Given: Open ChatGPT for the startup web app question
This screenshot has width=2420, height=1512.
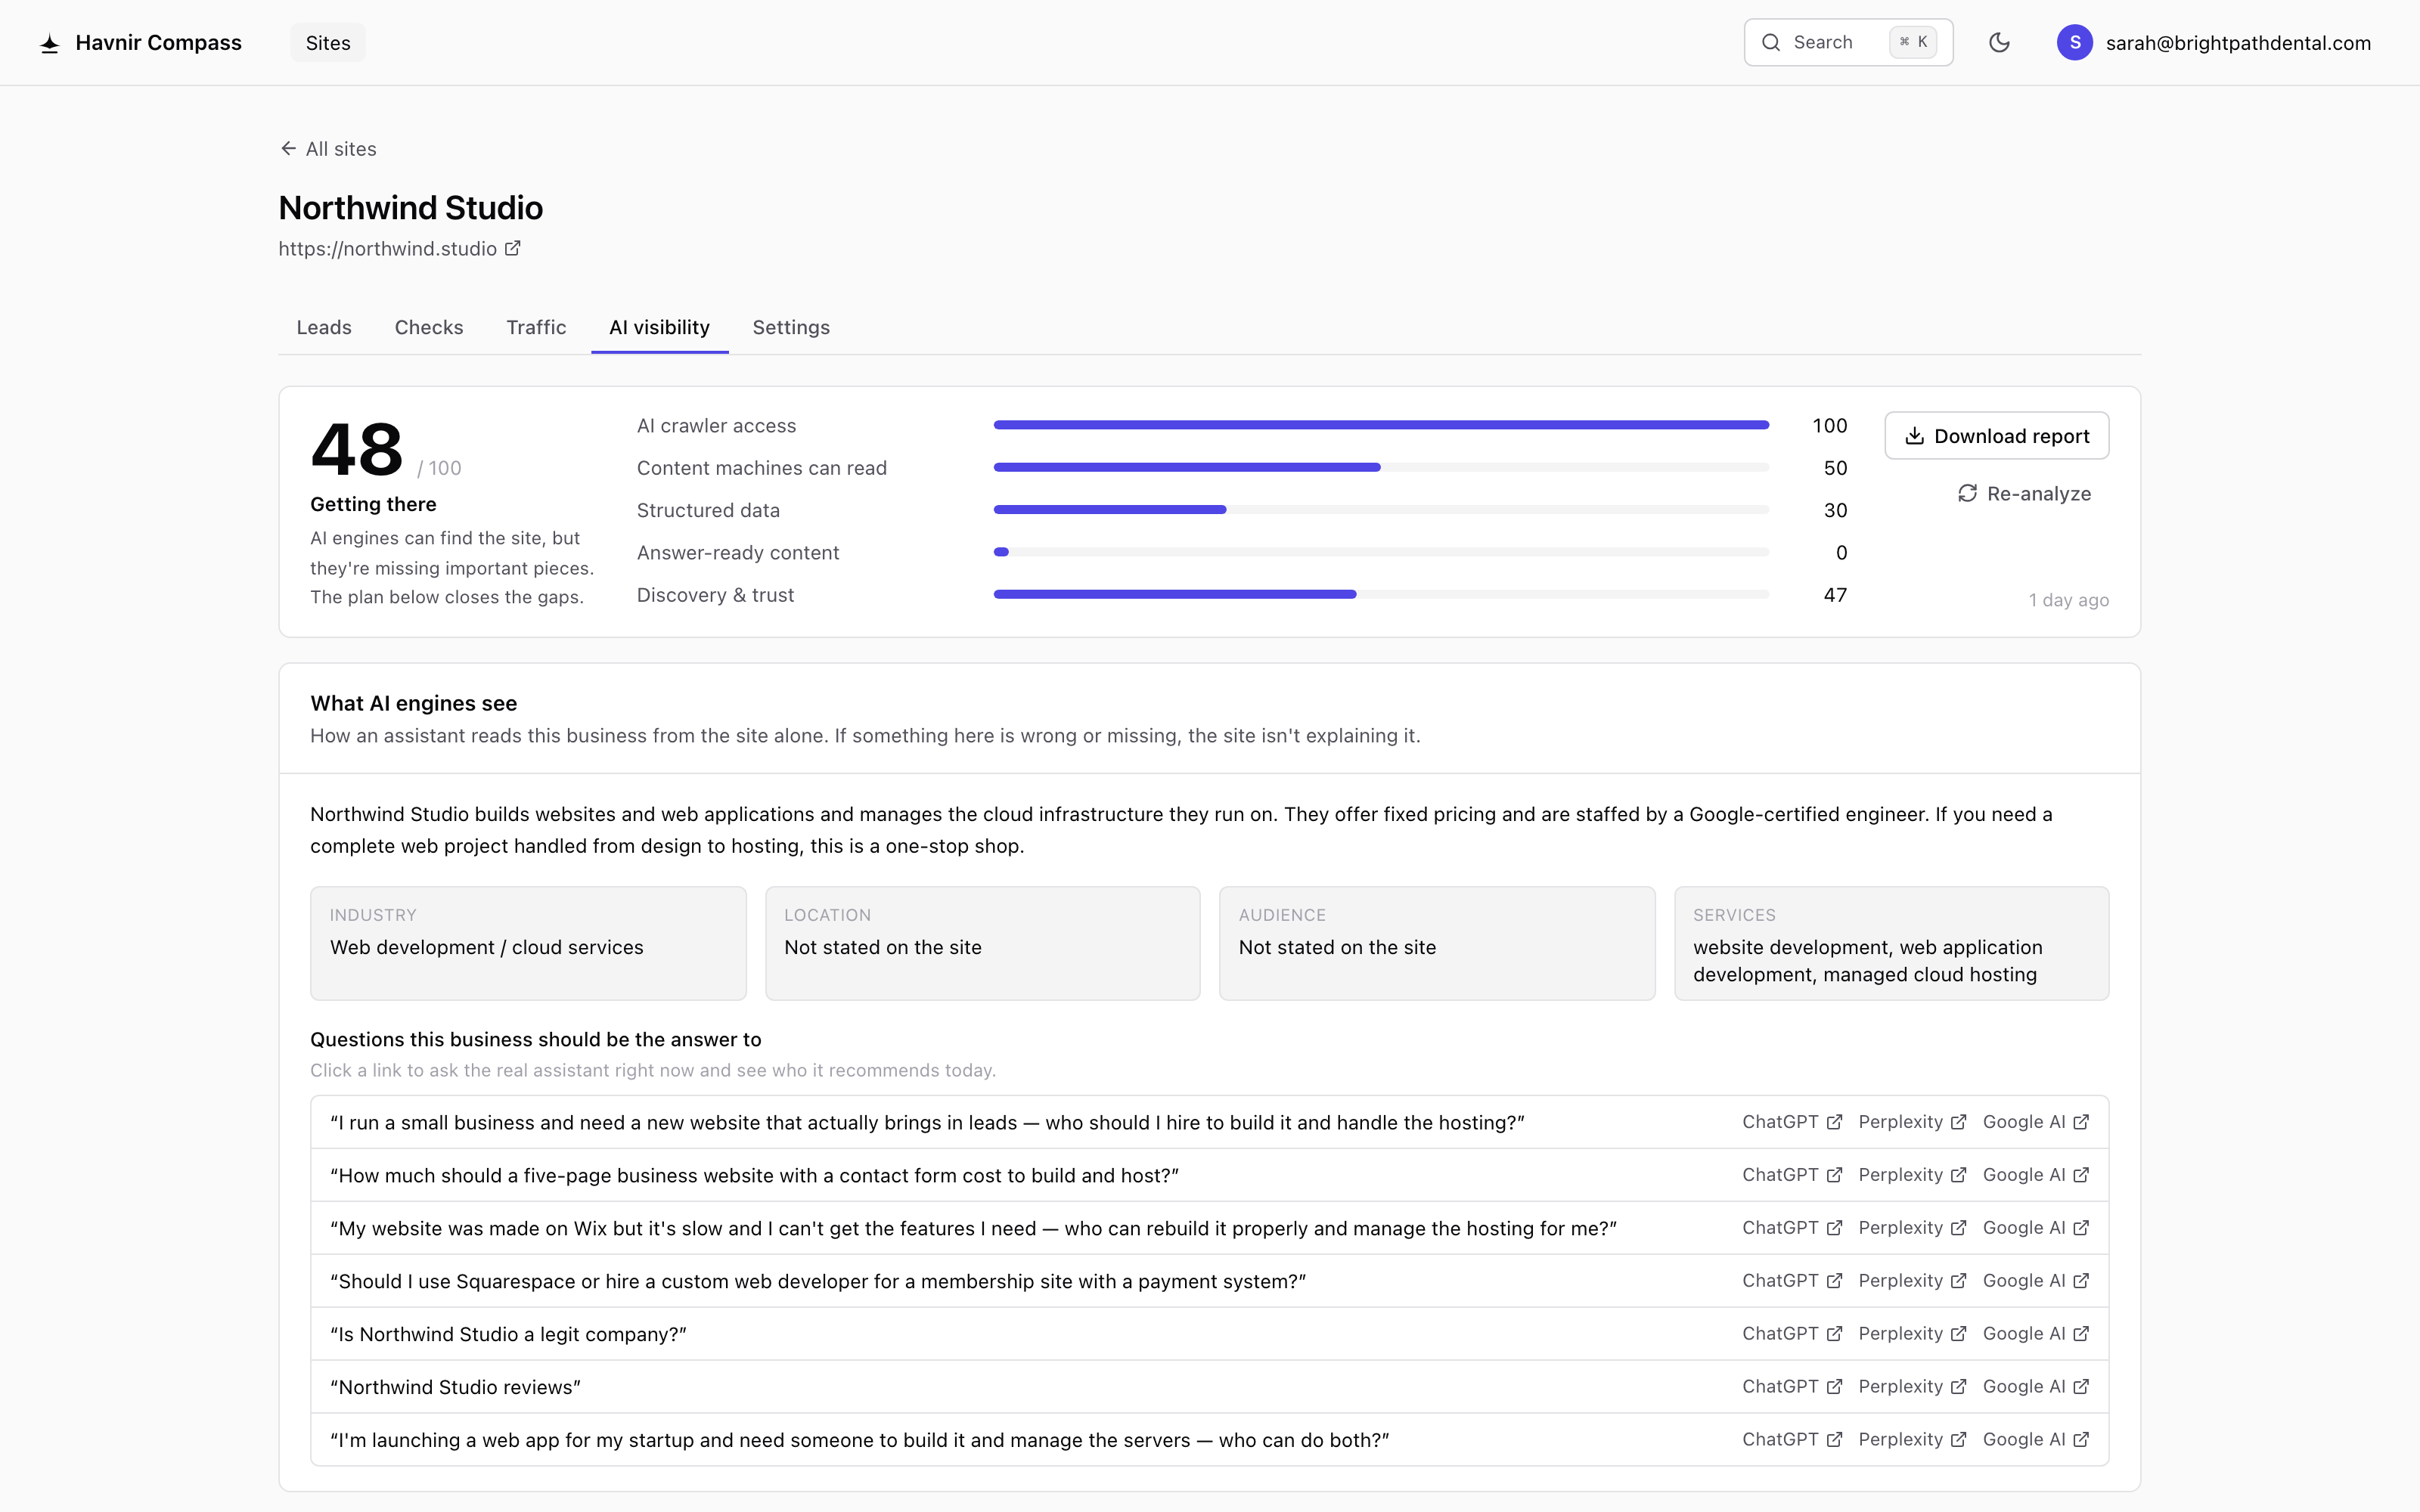Looking at the screenshot, I should tap(1791, 1440).
